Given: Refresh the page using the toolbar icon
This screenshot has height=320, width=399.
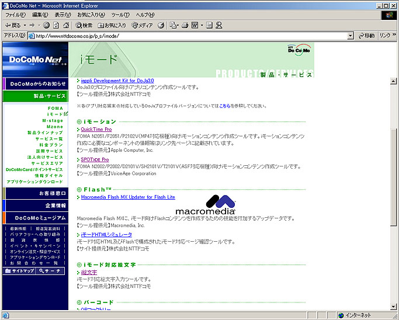Looking at the screenshot, I should [x=57, y=25].
